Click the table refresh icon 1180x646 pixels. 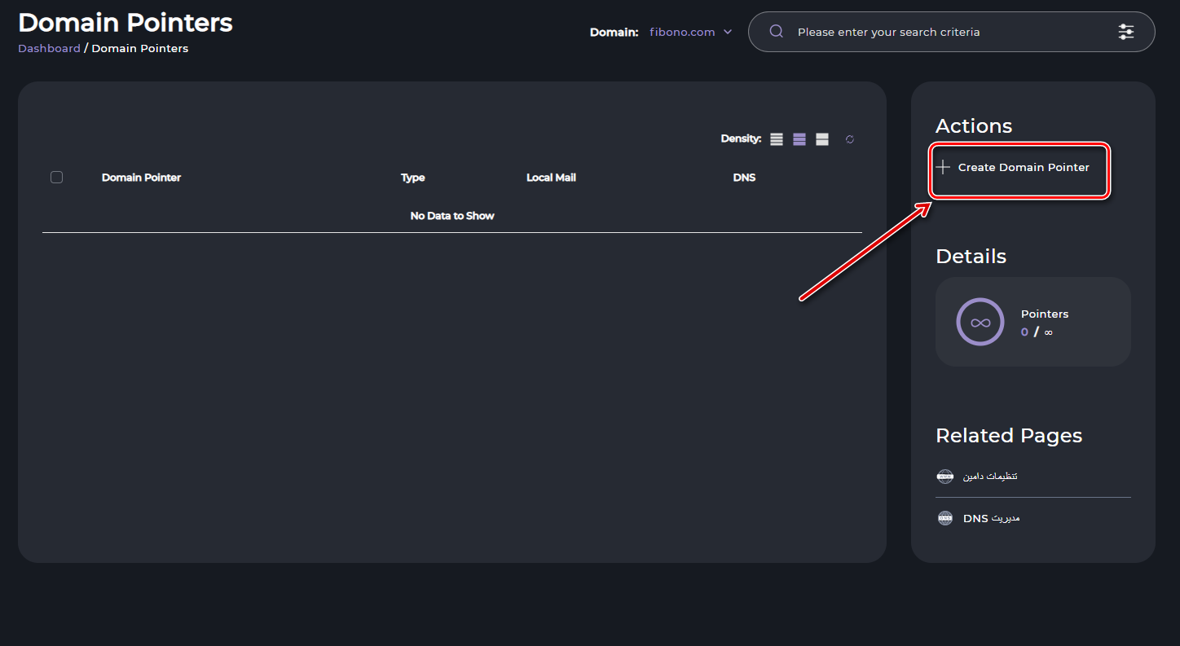[850, 139]
